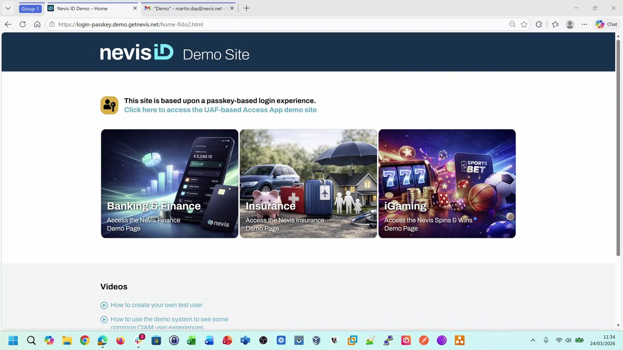Click the zoom magnifier in address bar

click(512, 24)
